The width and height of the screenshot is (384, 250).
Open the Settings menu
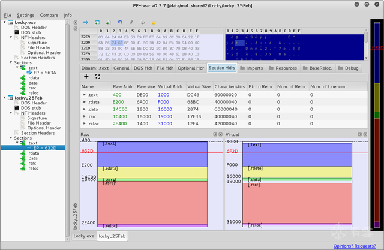pos(25,14)
